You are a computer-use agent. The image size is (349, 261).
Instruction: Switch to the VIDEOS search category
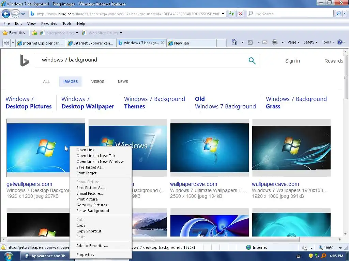pos(98,82)
